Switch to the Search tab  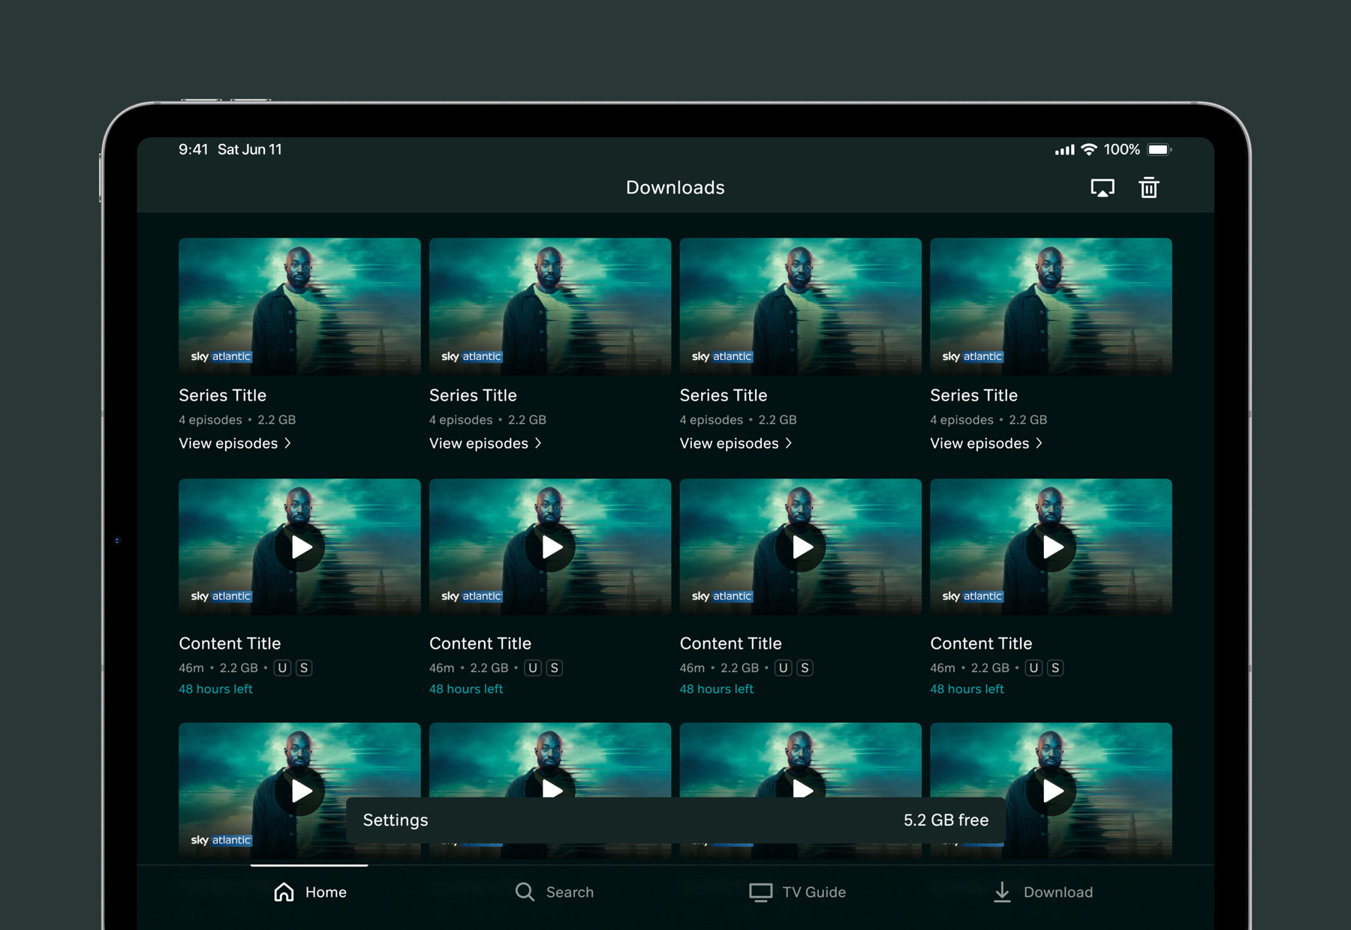[554, 892]
